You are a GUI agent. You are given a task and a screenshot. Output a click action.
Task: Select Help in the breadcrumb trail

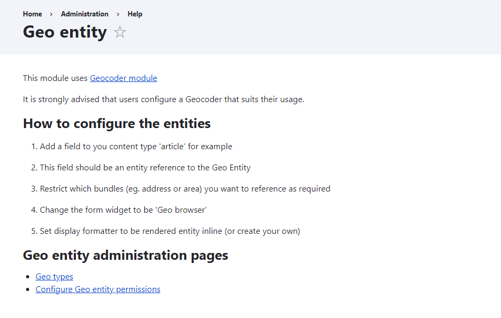point(135,14)
